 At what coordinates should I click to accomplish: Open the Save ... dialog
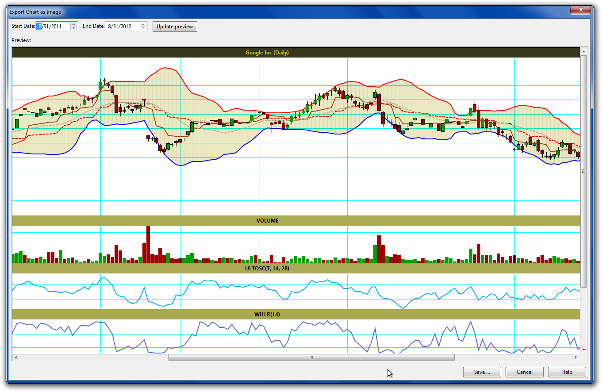click(x=482, y=372)
